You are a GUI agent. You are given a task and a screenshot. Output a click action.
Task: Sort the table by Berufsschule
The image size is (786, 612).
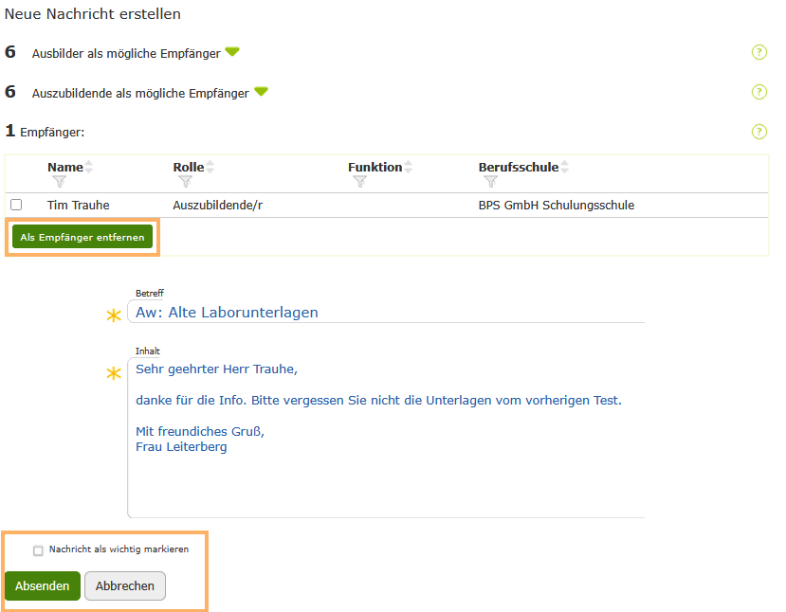(566, 166)
